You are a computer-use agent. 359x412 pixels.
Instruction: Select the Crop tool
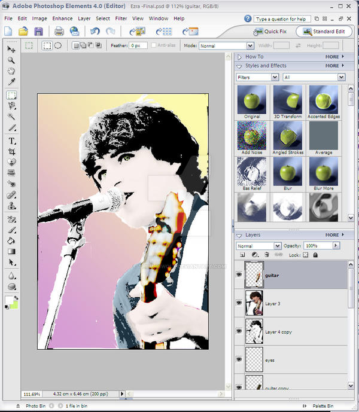click(11, 152)
